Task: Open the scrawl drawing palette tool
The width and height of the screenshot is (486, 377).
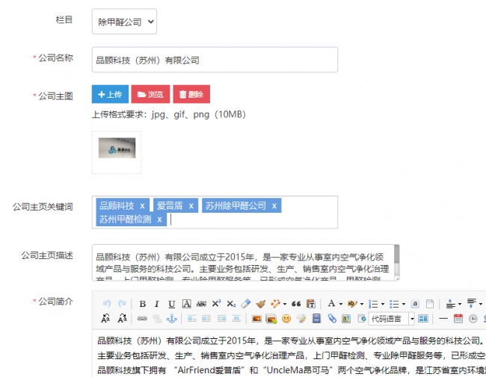Action: (301, 319)
